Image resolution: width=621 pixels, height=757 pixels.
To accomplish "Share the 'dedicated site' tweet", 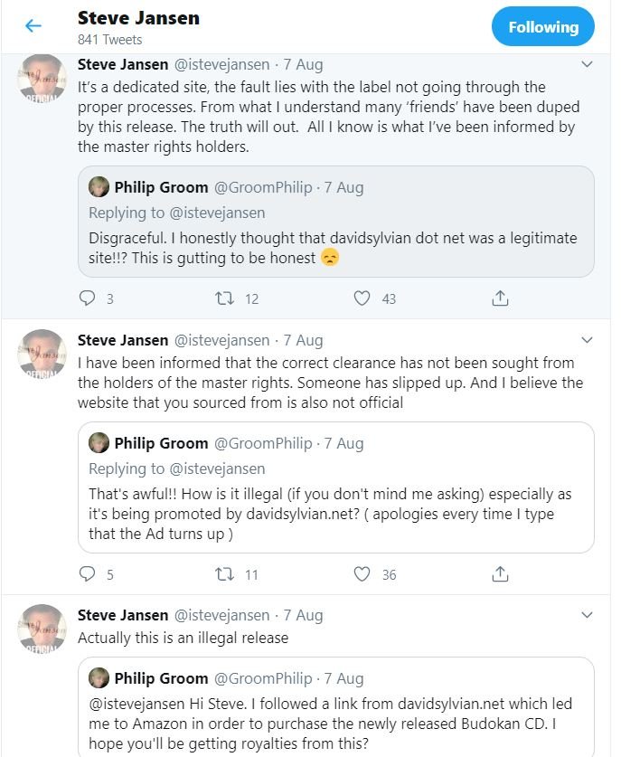I will point(499,298).
